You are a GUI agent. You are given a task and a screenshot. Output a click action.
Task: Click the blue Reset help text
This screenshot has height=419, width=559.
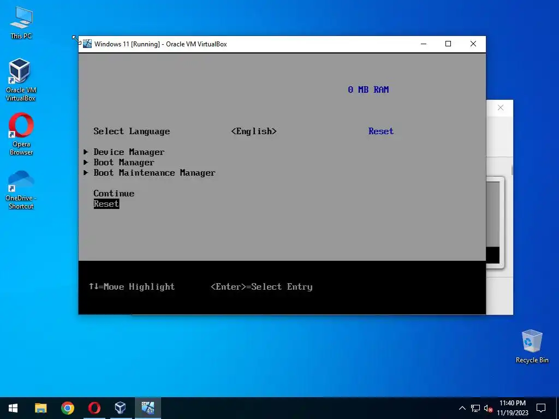pos(380,131)
